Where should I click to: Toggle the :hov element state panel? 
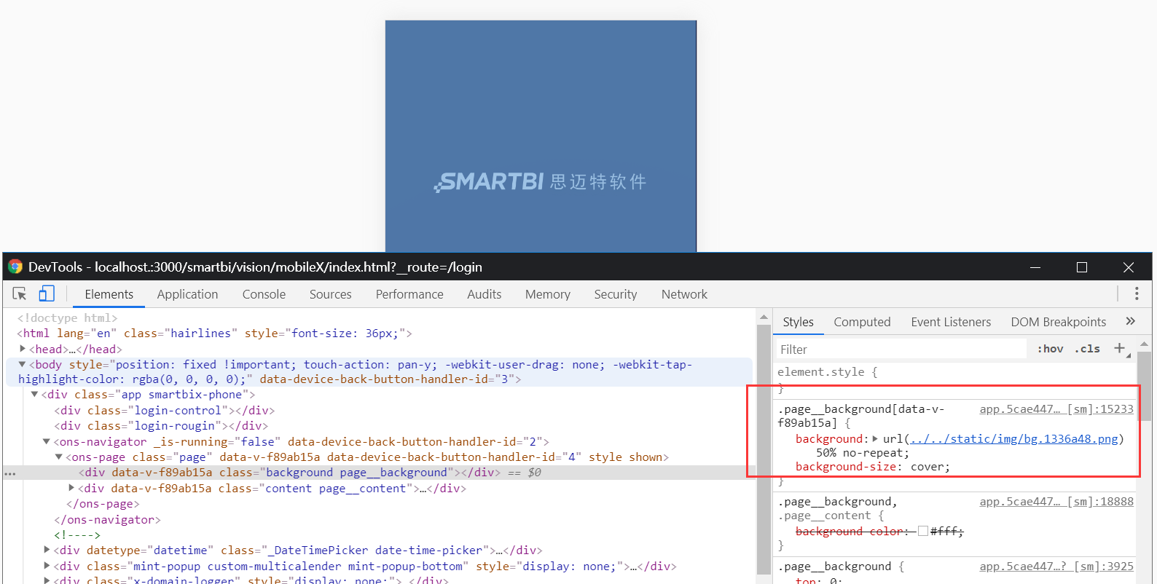1050,349
